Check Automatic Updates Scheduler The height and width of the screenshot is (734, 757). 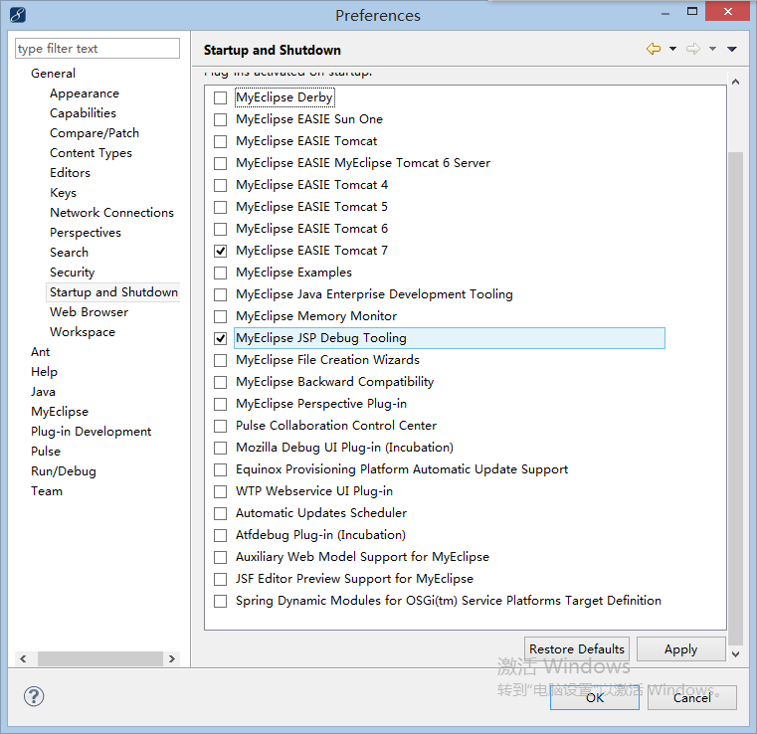click(220, 513)
